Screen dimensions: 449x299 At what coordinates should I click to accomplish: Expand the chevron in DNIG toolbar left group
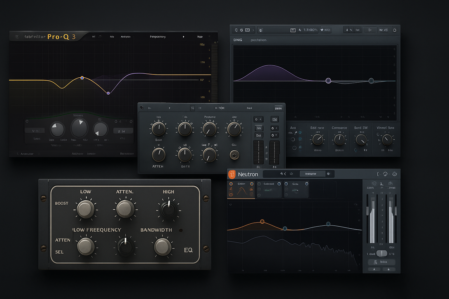(x=253, y=30)
